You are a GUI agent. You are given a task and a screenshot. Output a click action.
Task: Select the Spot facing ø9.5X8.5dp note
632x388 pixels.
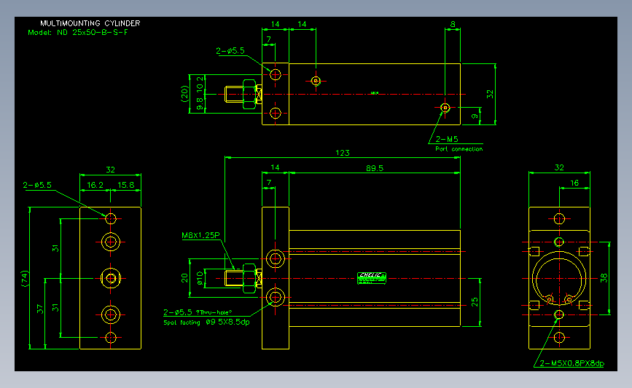pos(206,322)
